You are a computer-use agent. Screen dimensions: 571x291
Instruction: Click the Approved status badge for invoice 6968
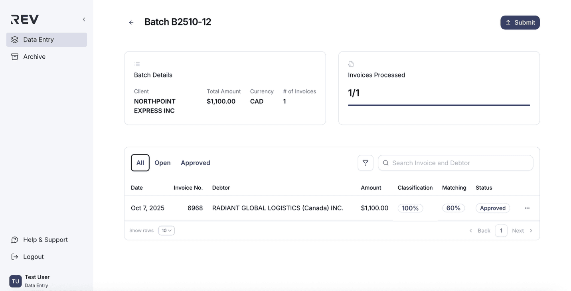(492, 208)
